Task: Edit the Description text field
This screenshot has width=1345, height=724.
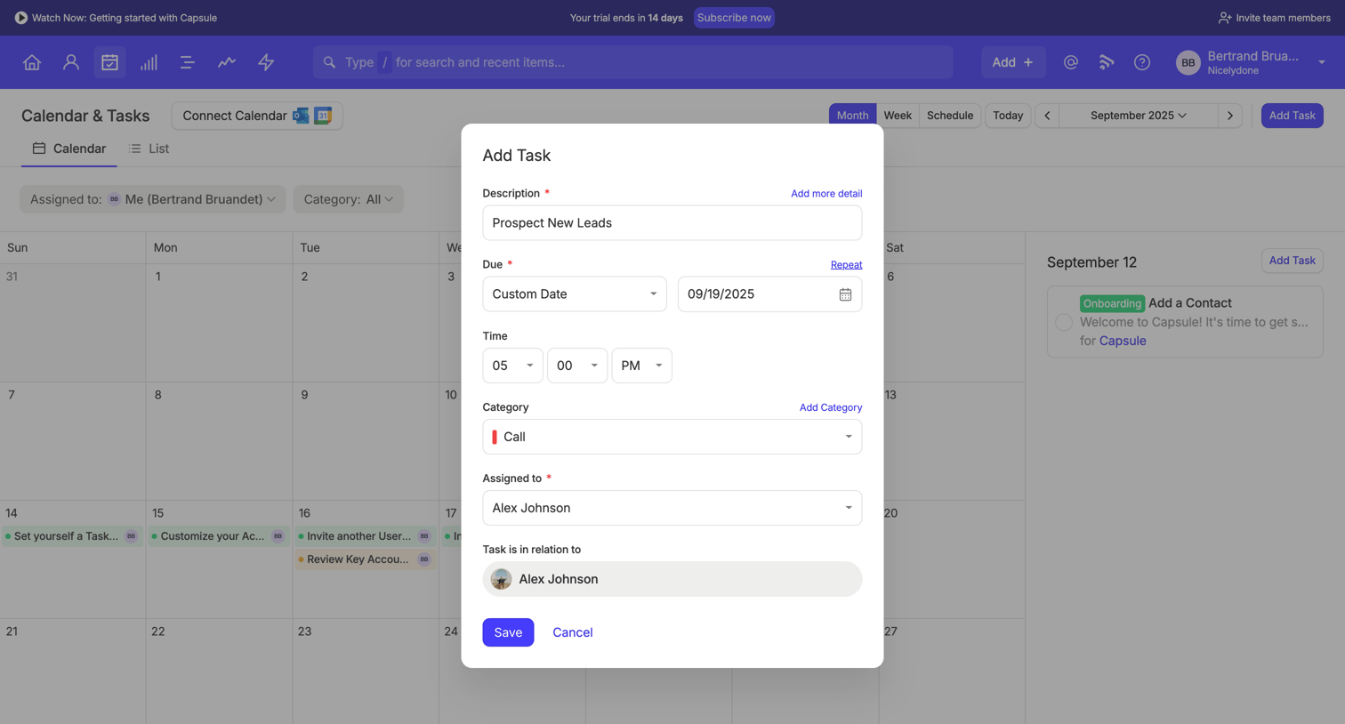Action: click(x=672, y=223)
